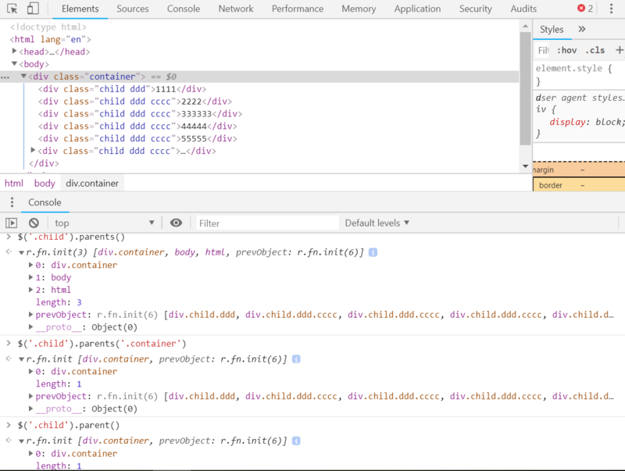Image resolution: width=625 pixels, height=471 pixels.
Task: Click the $('.child').parents() command line
Action: click(71, 237)
